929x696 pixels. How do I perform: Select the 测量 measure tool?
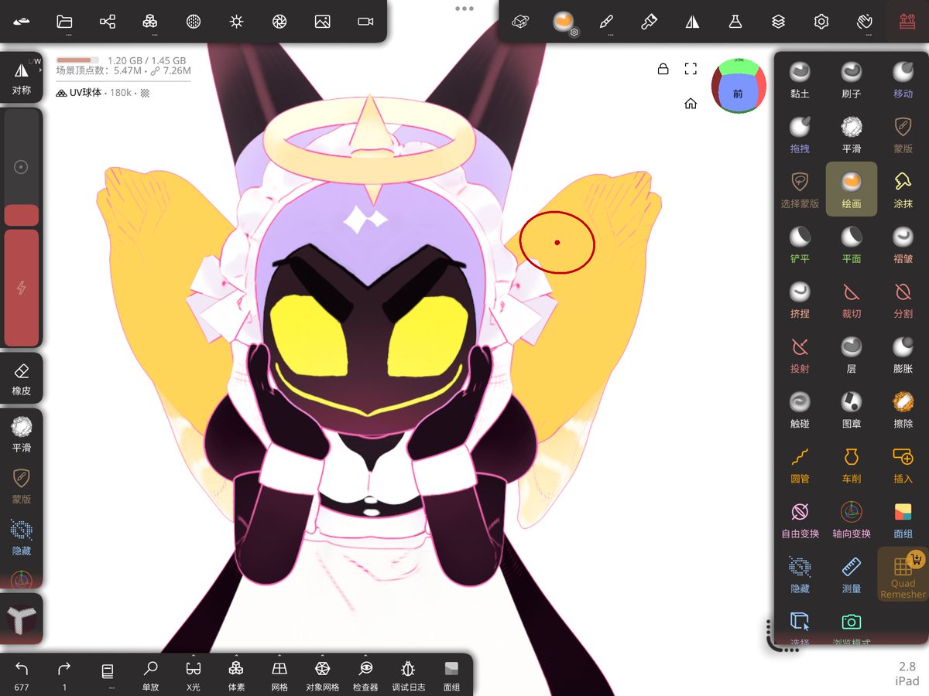(851, 574)
